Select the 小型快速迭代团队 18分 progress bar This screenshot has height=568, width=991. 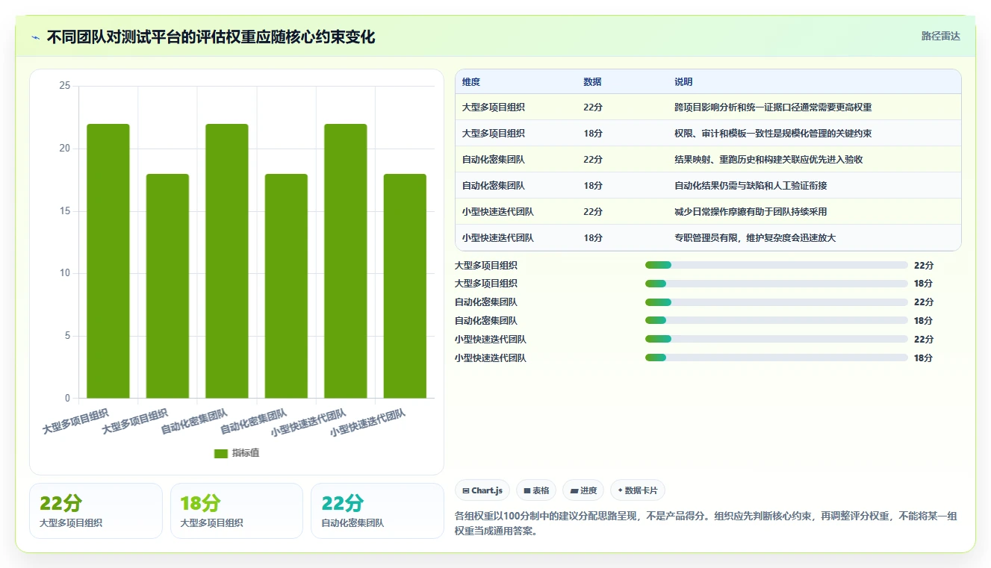777,358
